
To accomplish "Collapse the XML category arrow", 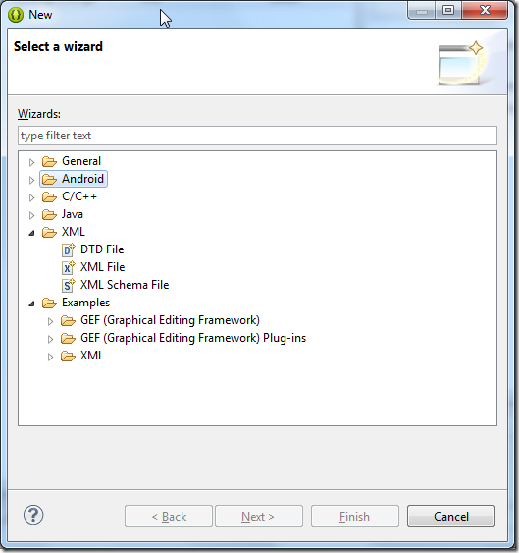I will (31, 233).
